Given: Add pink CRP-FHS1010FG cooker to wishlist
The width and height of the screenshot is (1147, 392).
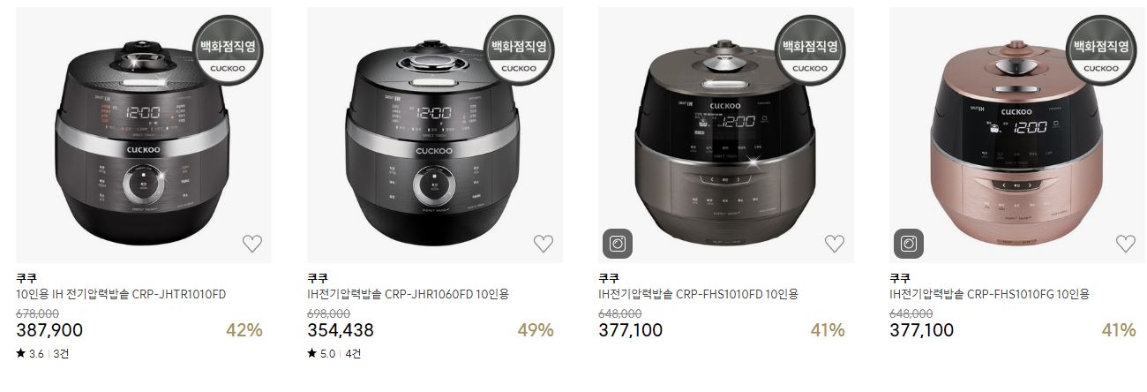Looking at the screenshot, I should tap(1126, 244).
